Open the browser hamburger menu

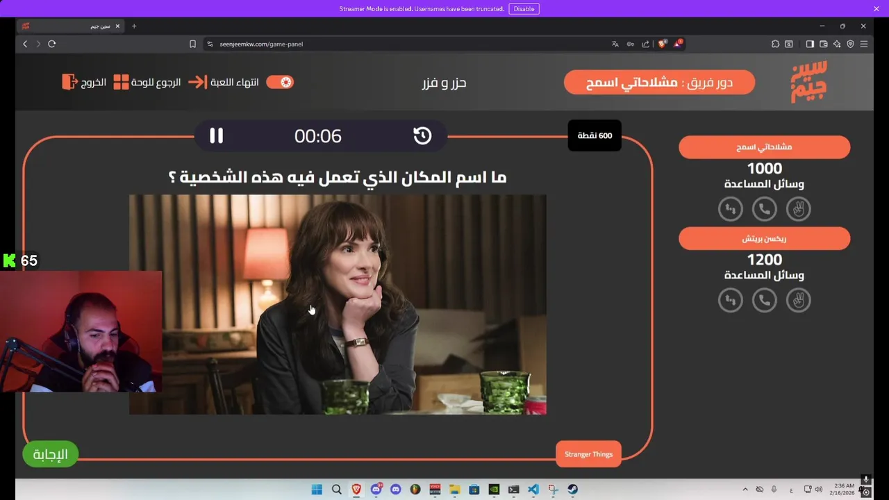coord(864,44)
